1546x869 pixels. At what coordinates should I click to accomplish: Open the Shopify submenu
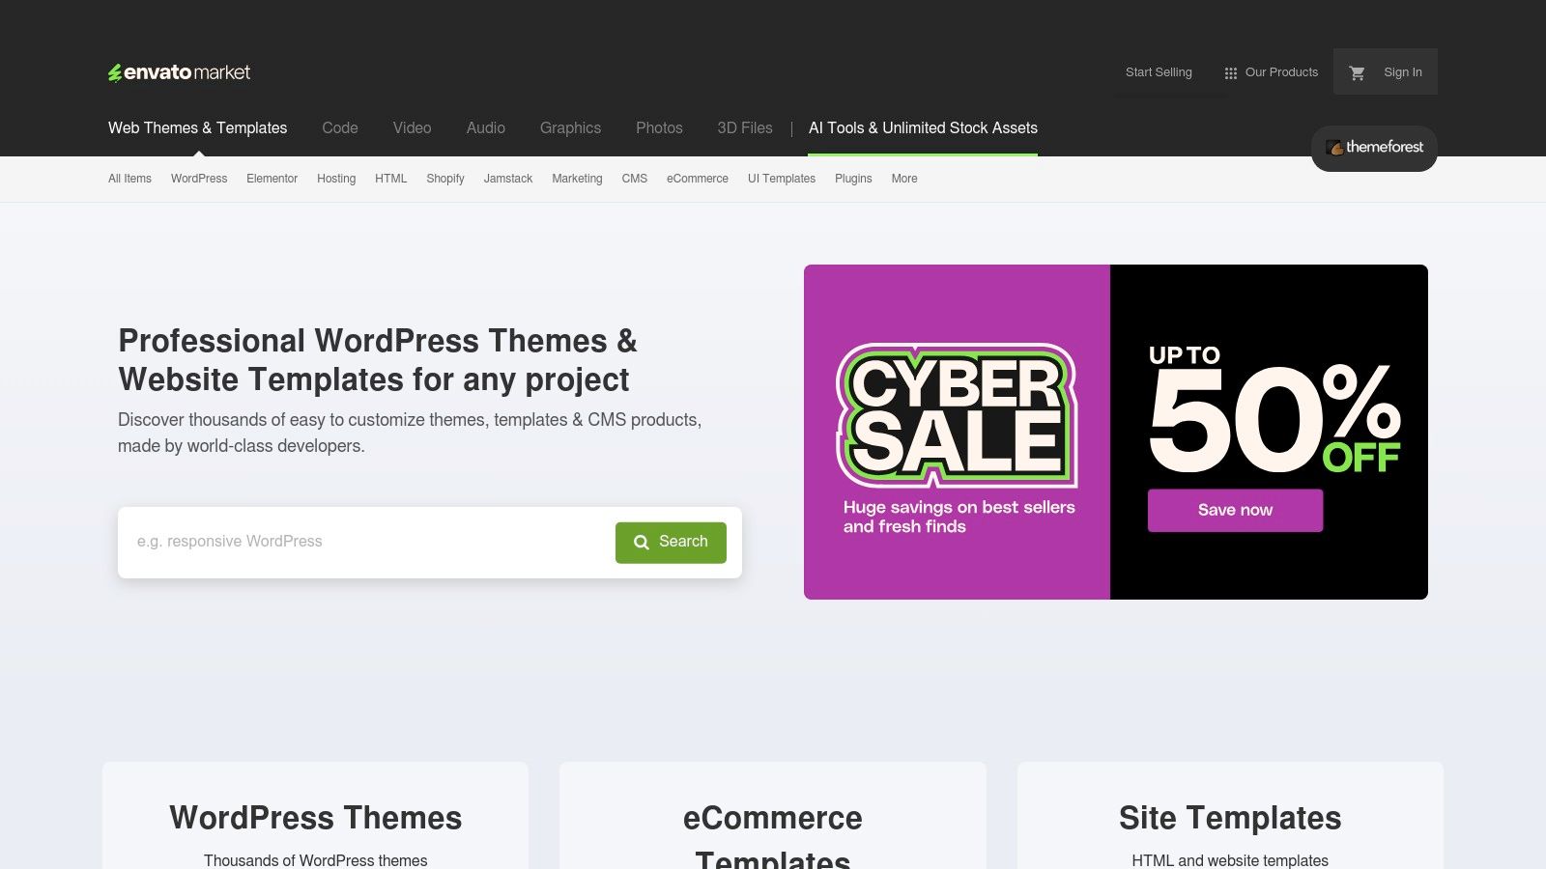point(445,179)
